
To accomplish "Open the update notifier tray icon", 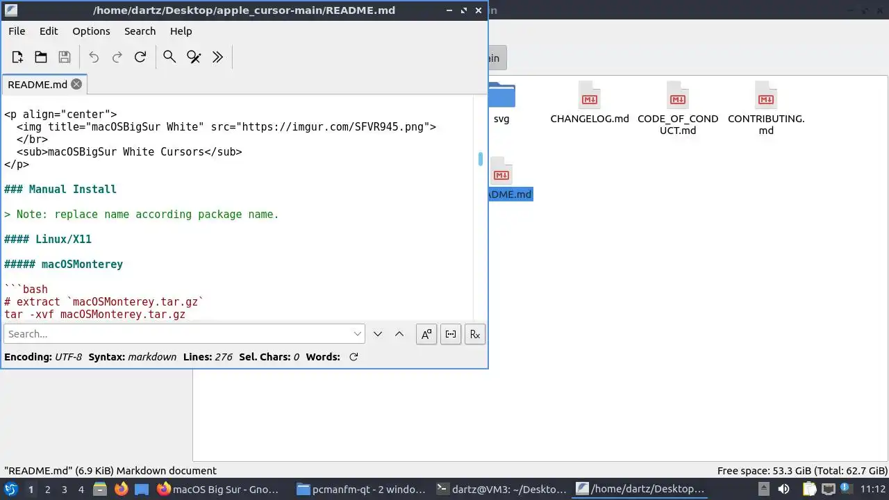I will 847,489.
